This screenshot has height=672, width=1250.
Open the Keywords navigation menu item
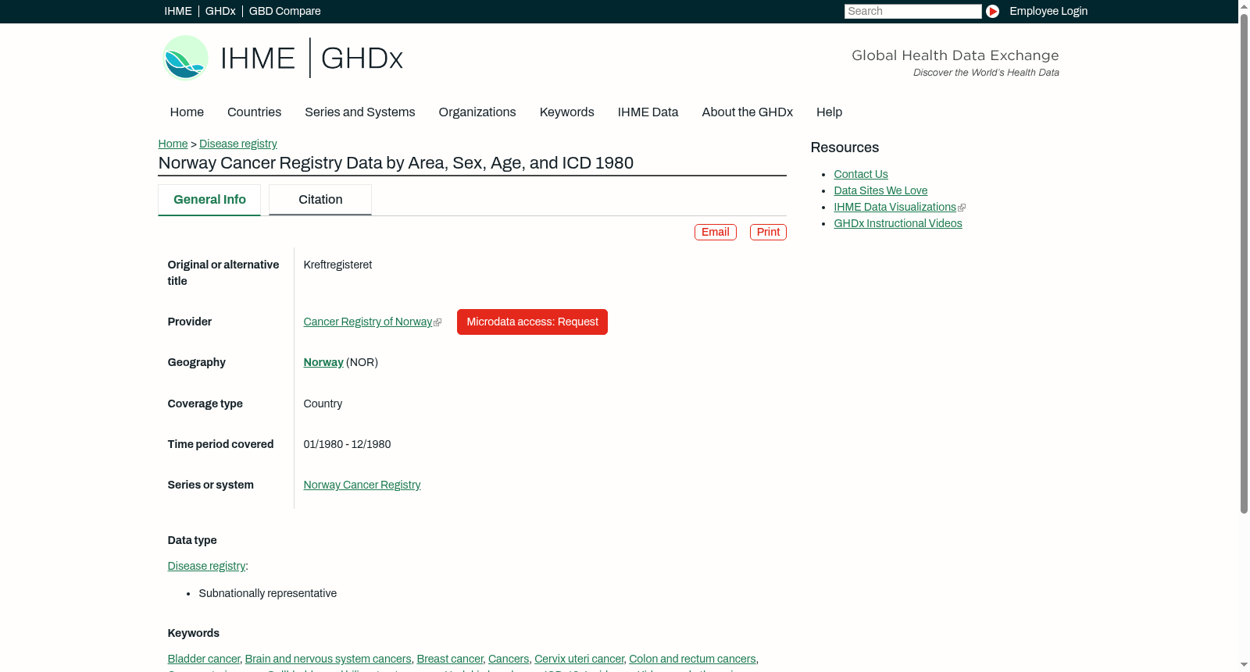(566, 112)
